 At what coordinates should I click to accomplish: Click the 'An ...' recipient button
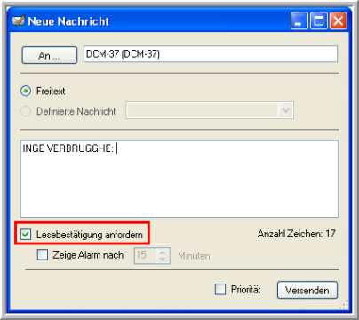click(x=50, y=55)
